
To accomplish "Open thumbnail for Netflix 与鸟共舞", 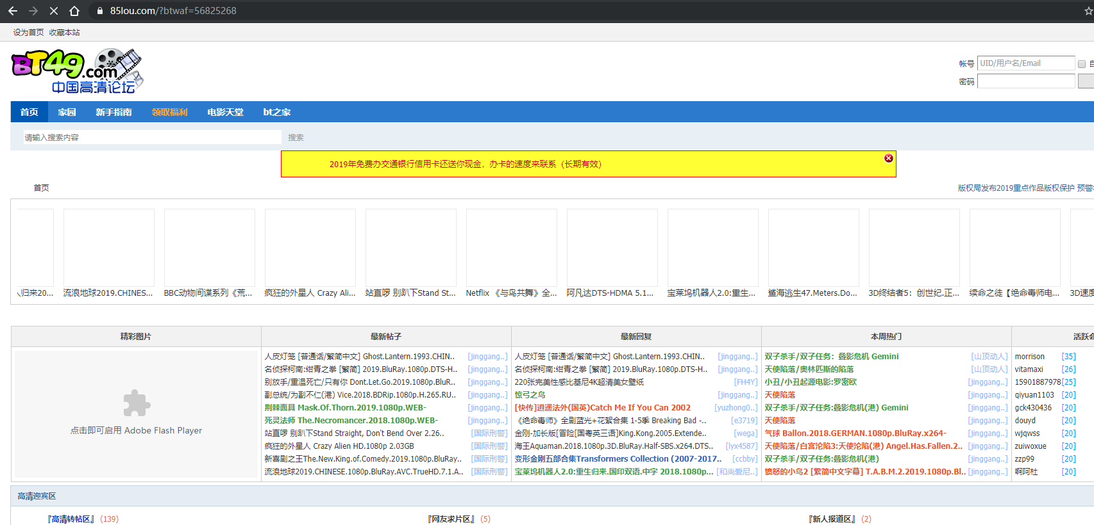I will 512,247.
